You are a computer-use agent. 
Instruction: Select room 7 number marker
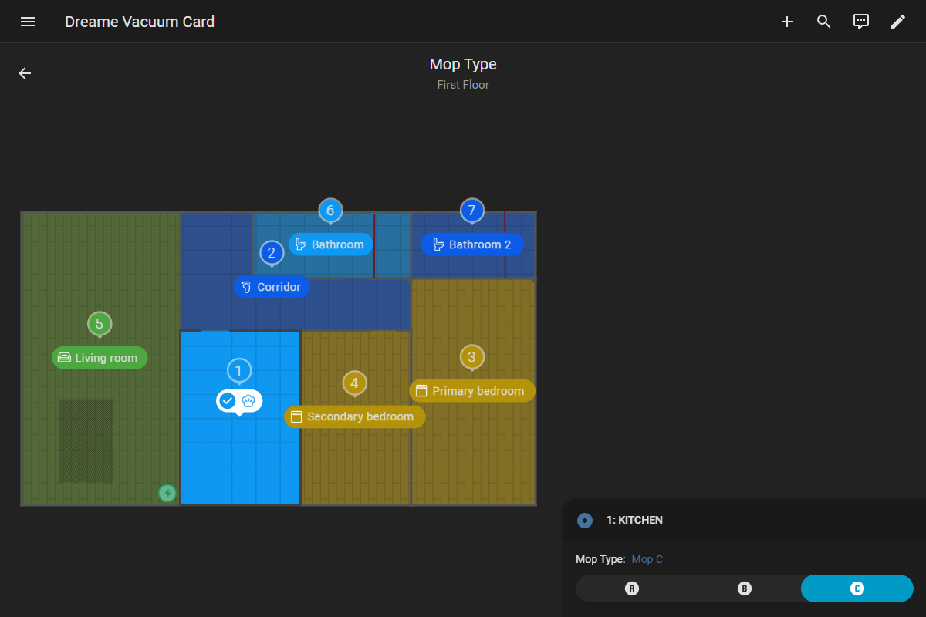[472, 210]
